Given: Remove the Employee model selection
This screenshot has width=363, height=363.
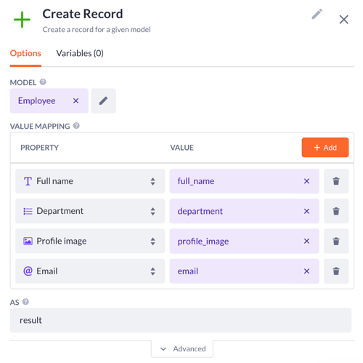Looking at the screenshot, I should click(76, 100).
